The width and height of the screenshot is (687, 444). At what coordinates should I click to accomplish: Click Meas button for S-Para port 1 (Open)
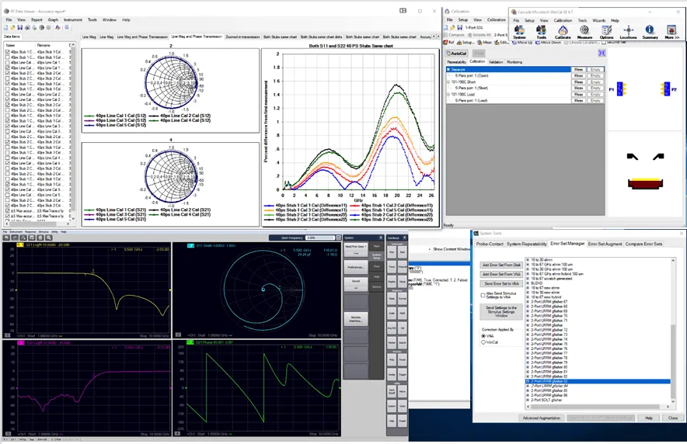click(x=578, y=75)
